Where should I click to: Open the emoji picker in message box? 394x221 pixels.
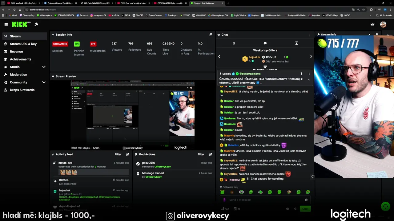coord(306,200)
